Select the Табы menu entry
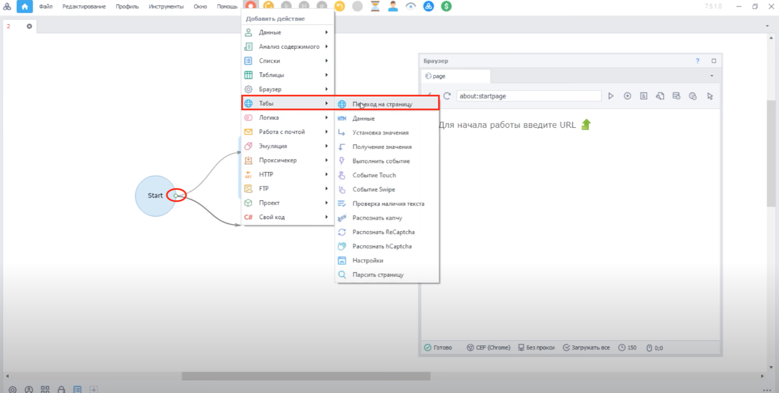 (288, 104)
